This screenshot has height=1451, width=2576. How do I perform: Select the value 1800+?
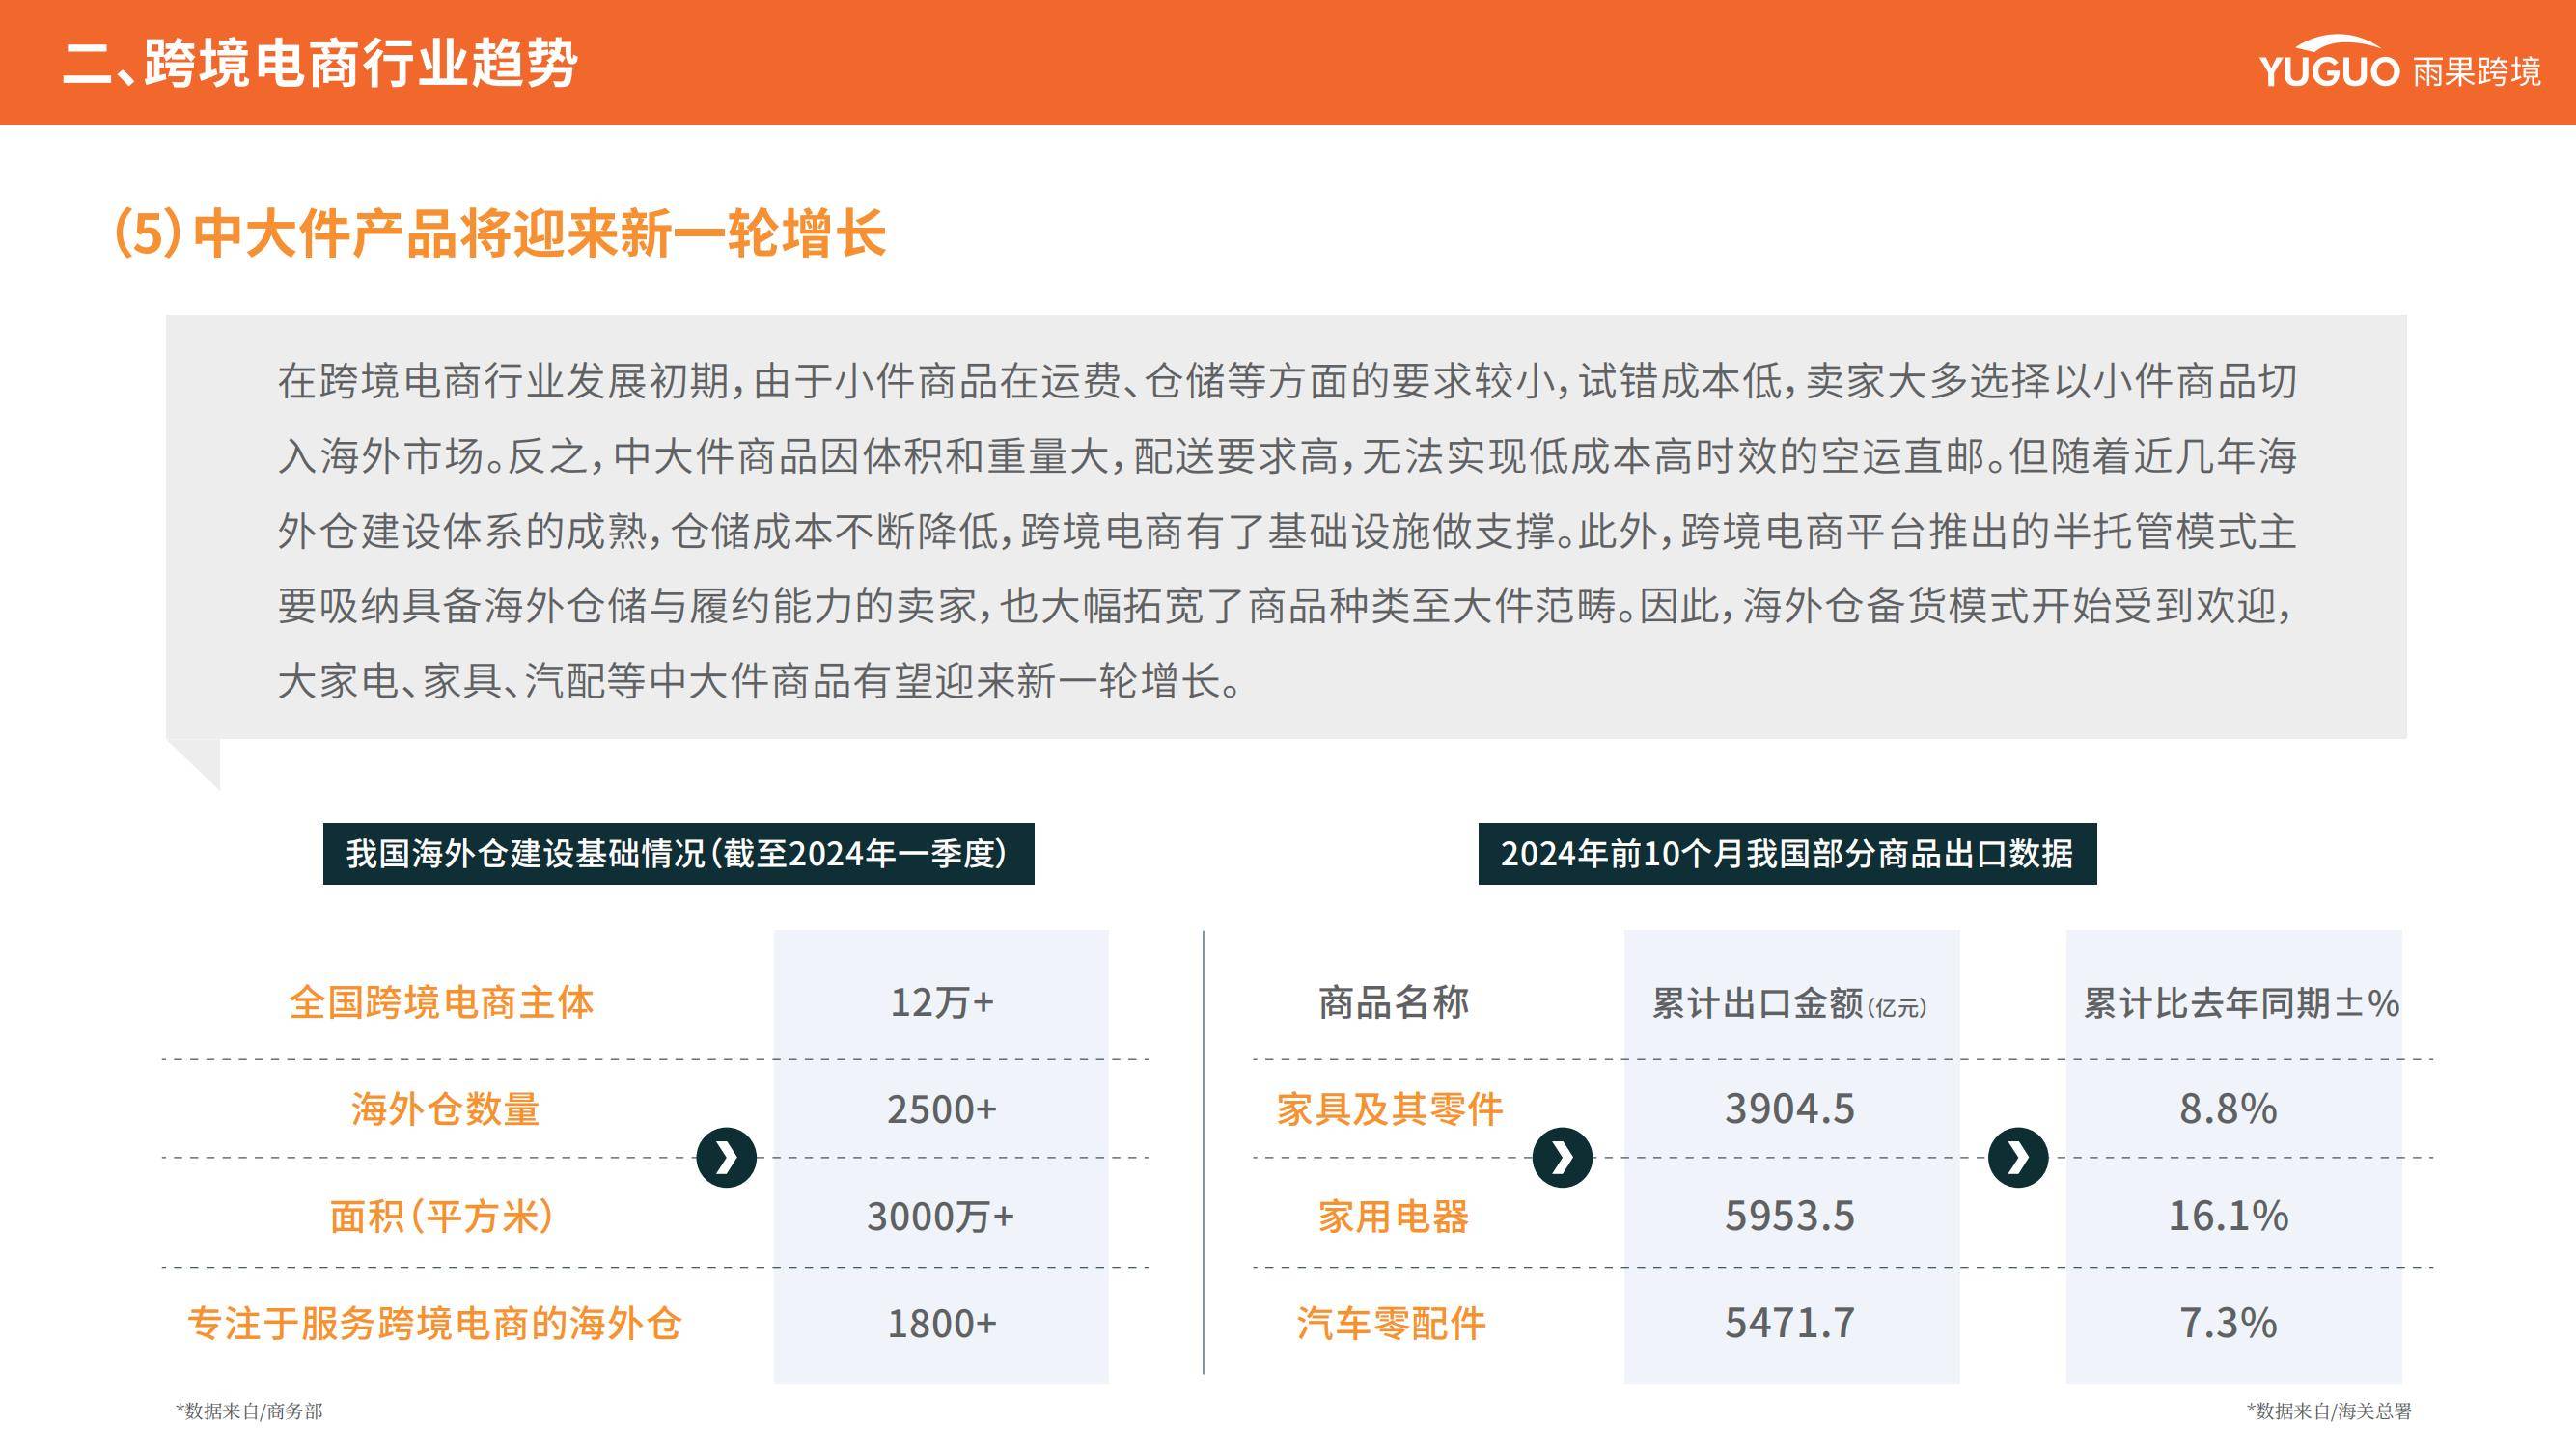(x=942, y=1323)
